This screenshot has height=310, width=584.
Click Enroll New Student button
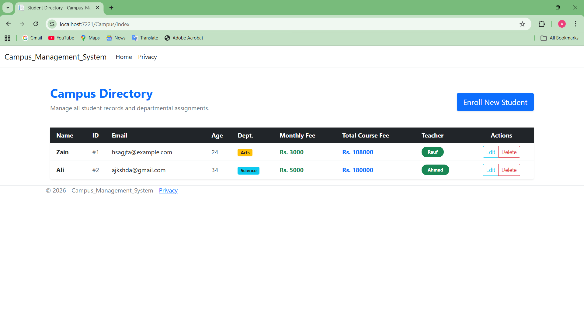[x=495, y=102]
